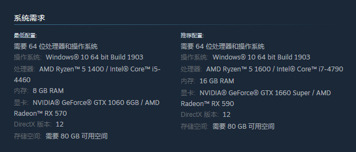The width and height of the screenshot is (356, 152).
Task: Click minimum 需要 64 位处理器 line
Action: click(x=56, y=47)
